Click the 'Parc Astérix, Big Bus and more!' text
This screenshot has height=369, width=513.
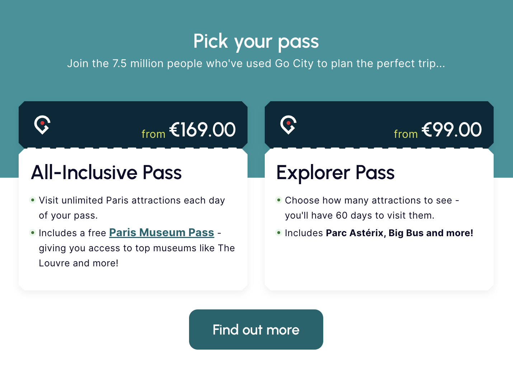click(399, 233)
